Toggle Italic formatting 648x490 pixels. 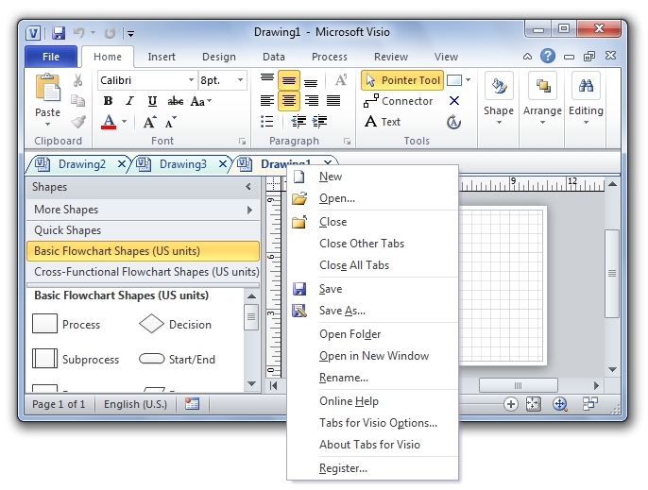tap(129, 101)
